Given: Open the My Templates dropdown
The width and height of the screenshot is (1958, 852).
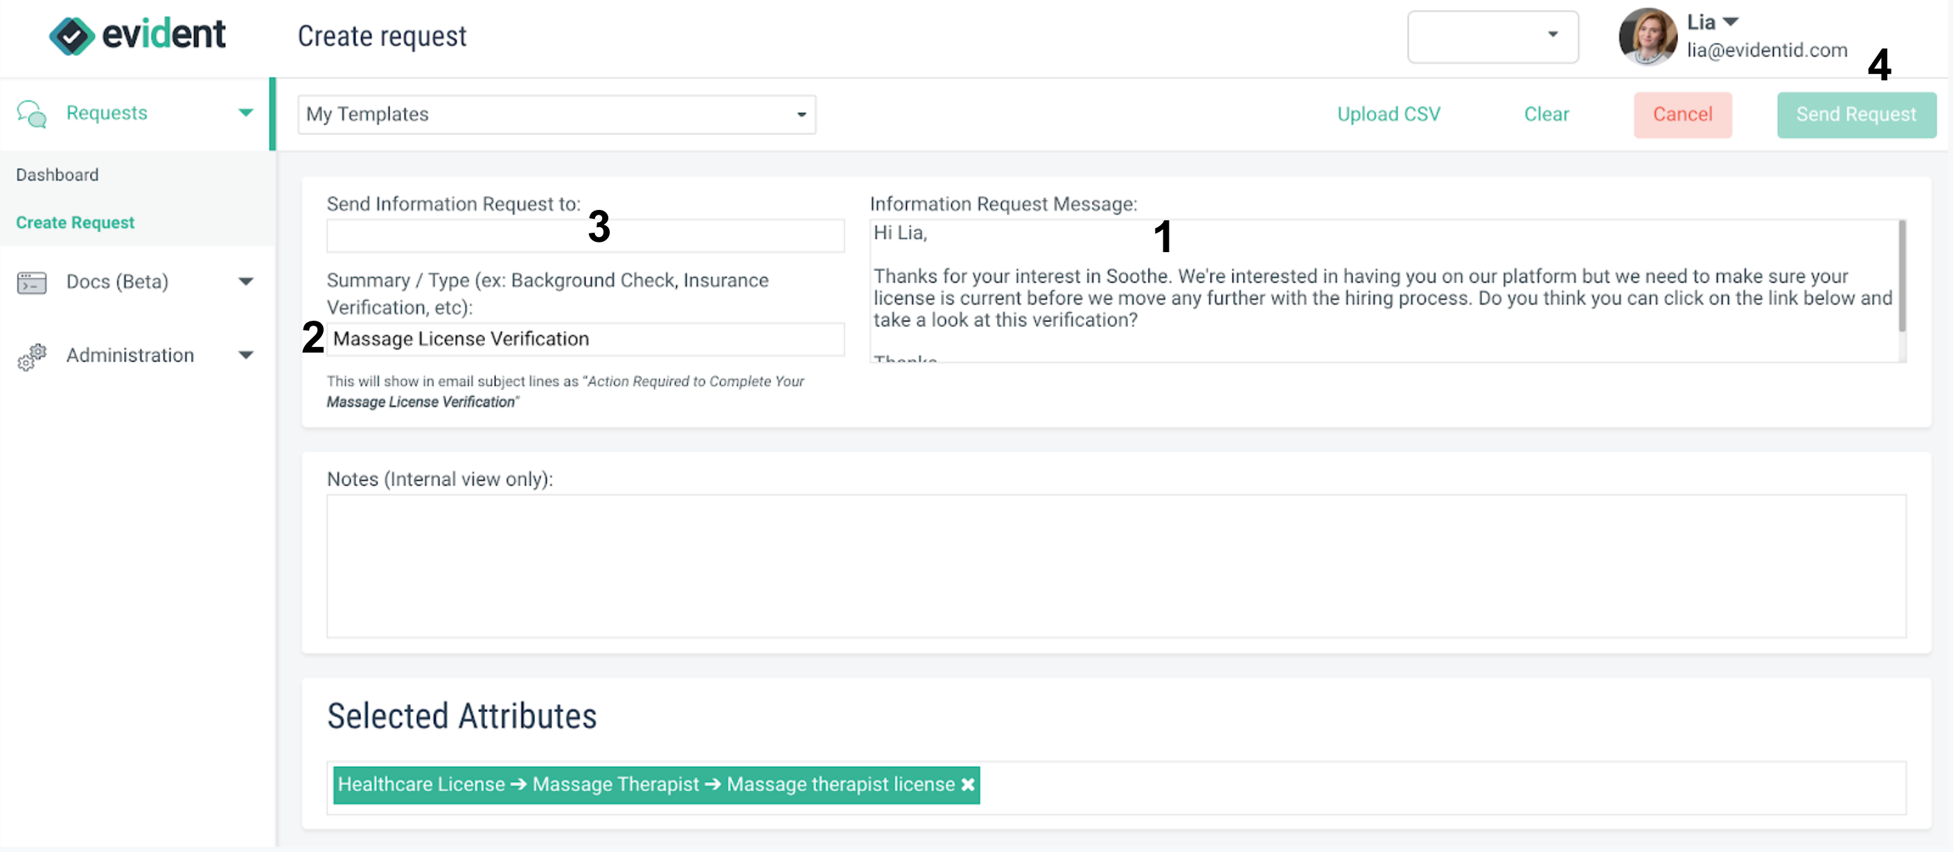Looking at the screenshot, I should pos(556,114).
